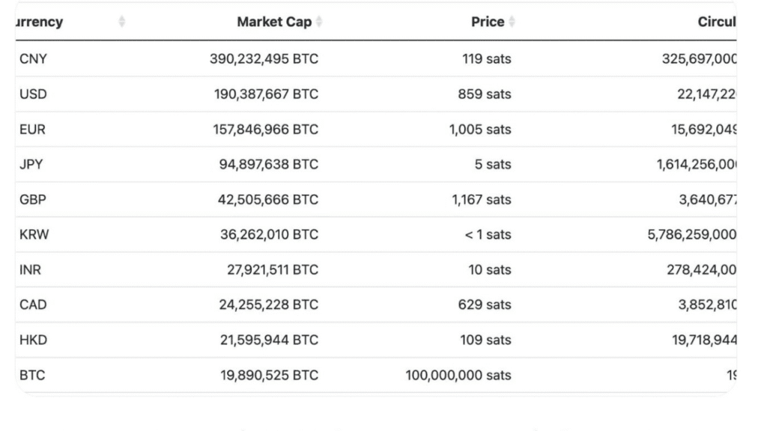
Task: Select the CNY currency row
Action: click(x=31, y=58)
